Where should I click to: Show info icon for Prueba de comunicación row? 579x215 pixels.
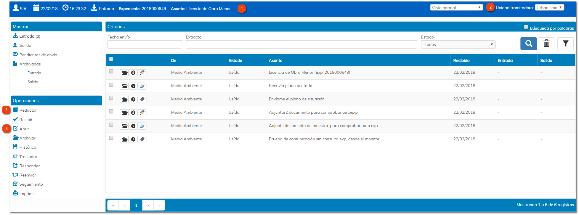click(x=133, y=139)
